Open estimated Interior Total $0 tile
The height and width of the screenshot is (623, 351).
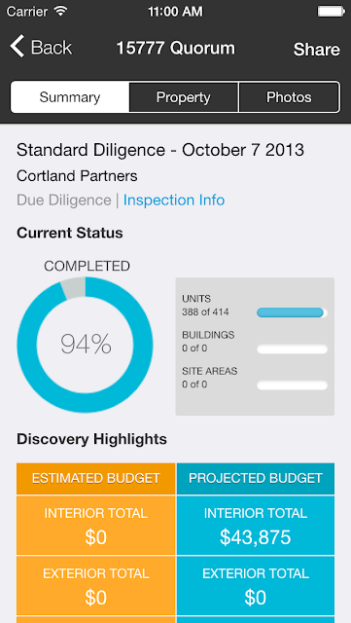click(x=95, y=526)
